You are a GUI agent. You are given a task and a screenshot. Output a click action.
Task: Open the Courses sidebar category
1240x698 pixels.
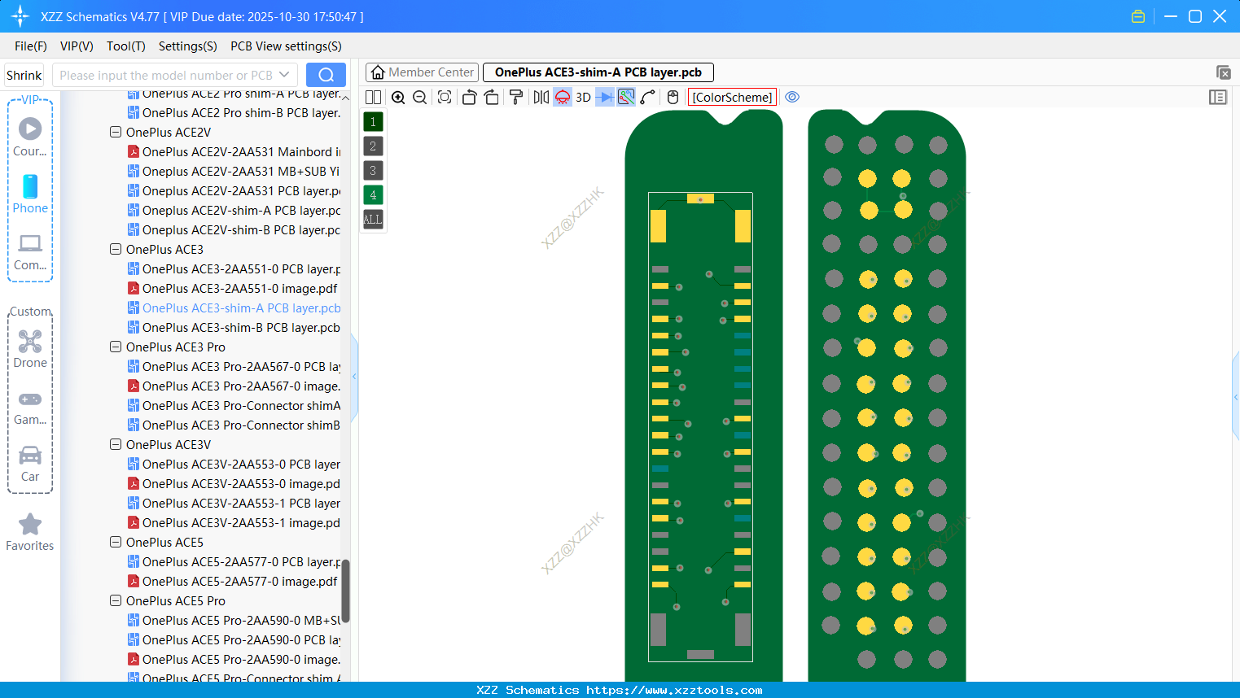(x=30, y=137)
